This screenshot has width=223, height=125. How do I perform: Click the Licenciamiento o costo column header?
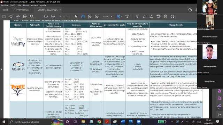coord(114,25)
